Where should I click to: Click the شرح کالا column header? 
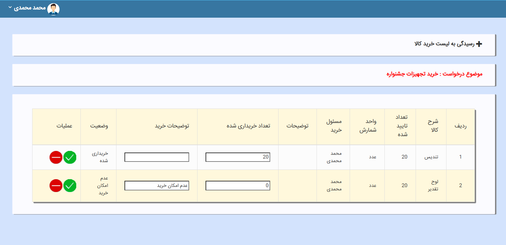click(433, 126)
